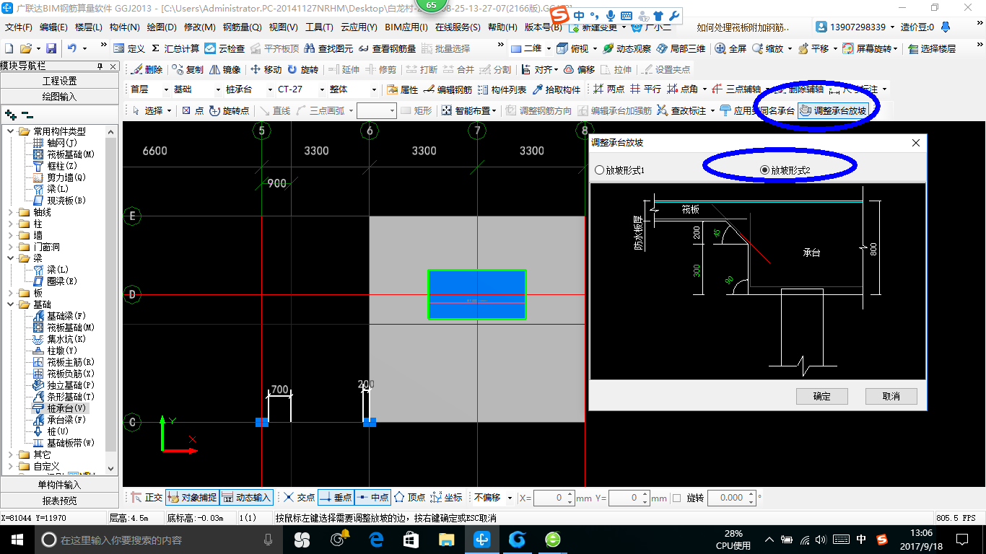Click 编辑钢筋 edit rebar tool

pyautogui.click(x=448, y=90)
